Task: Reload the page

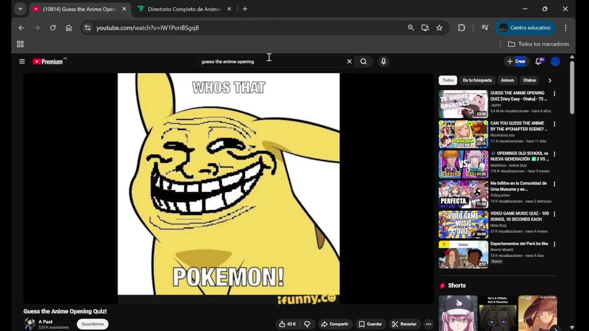Action: 53,28
